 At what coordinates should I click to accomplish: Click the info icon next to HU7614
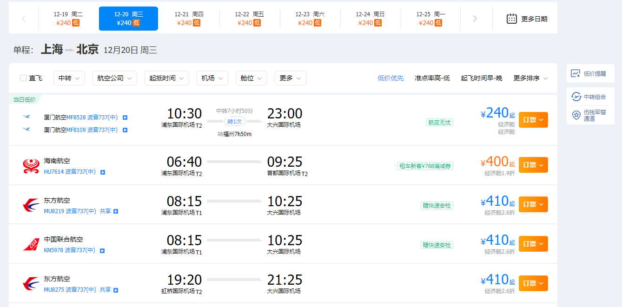103,172
